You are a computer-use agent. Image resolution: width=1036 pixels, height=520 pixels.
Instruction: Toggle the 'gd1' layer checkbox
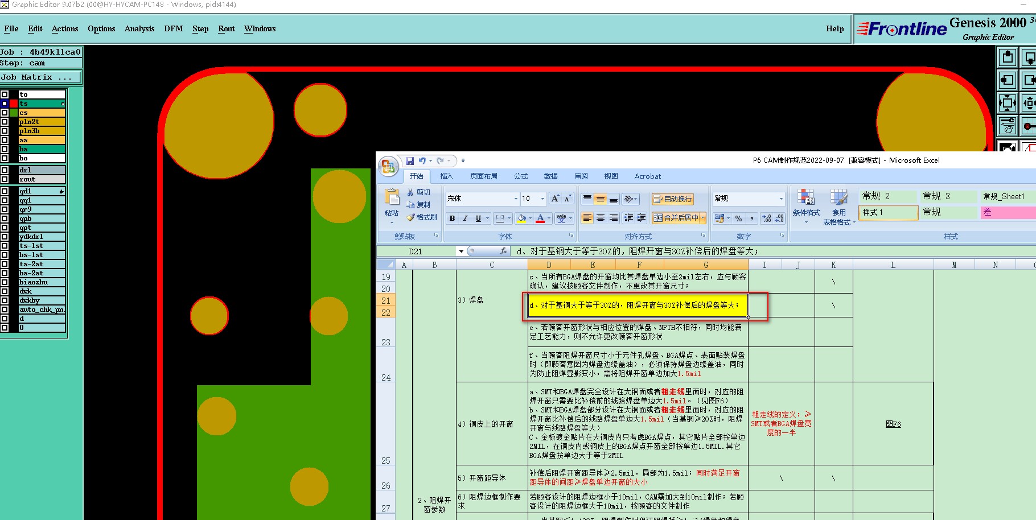pos(5,191)
